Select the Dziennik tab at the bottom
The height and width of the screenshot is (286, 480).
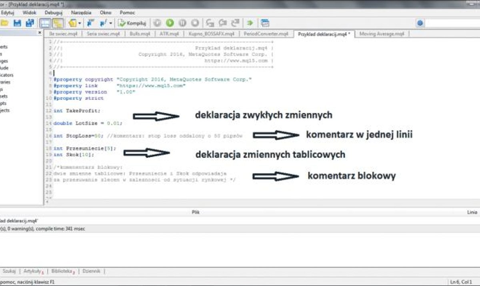click(x=91, y=270)
